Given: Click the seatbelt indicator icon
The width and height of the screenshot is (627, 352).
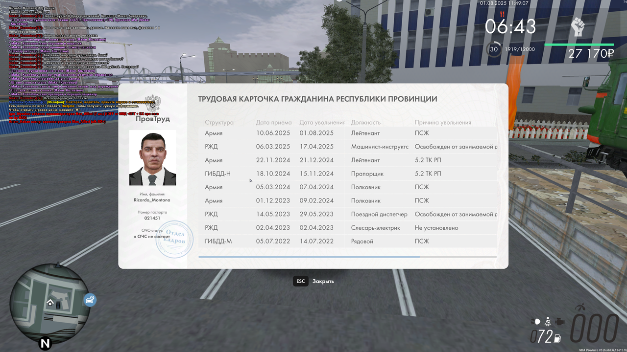Looking at the screenshot, I should (x=548, y=322).
